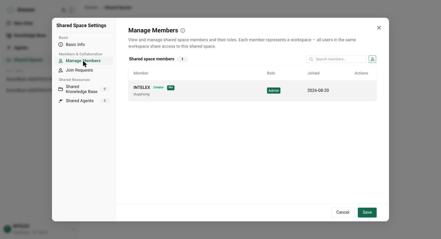Open Join Requests section

point(84,70)
